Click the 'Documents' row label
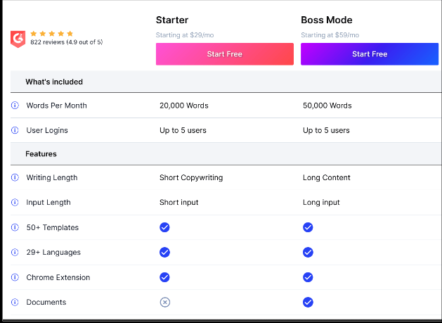 coord(46,302)
